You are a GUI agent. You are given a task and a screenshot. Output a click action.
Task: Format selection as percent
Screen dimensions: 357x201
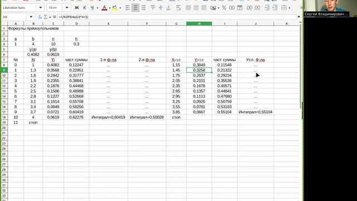(x=224, y=8)
